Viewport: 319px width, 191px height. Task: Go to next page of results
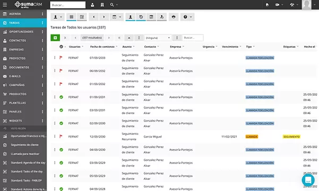(x=109, y=38)
